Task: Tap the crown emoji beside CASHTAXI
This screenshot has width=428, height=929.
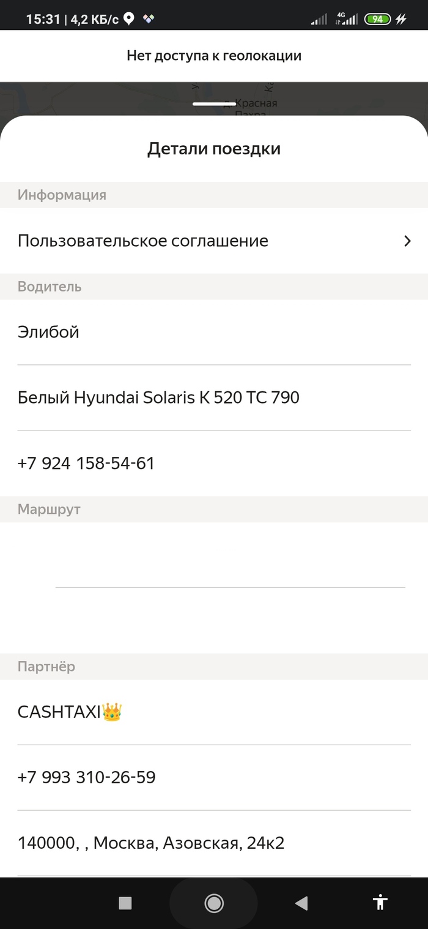Action: [x=112, y=712]
